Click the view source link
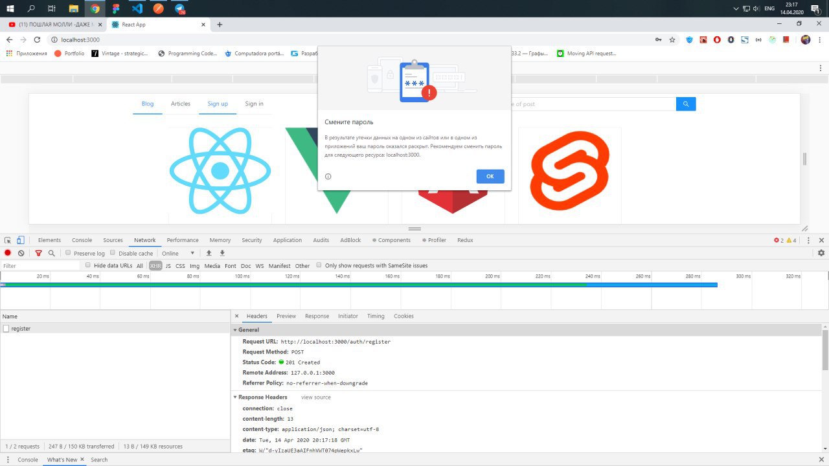The height and width of the screenshot is (466, 829). click(x=316, y=397)
